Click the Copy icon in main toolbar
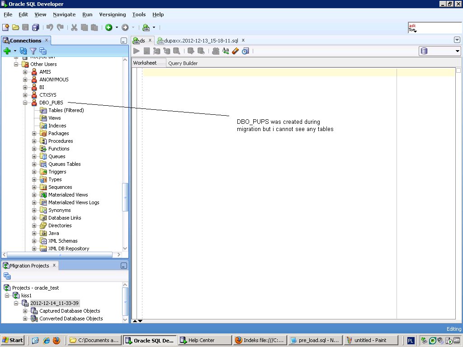The width and height of the screenshot is (463, 347). [84, 28]
